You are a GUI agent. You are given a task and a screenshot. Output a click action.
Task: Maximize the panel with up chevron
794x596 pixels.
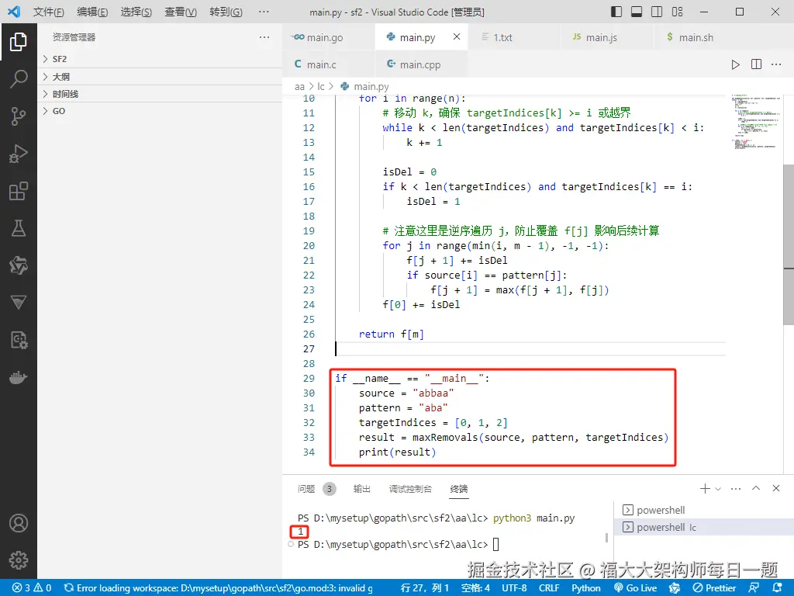tap(756, 488)
